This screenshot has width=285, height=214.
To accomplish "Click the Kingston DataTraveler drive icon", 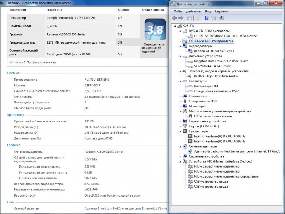I will coord(190,61).
